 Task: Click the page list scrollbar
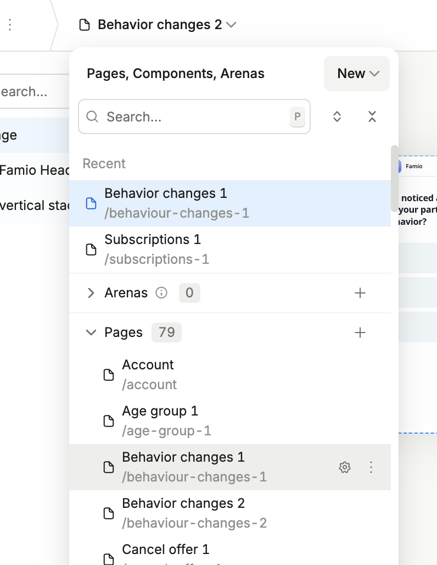(x=394, y=178)
